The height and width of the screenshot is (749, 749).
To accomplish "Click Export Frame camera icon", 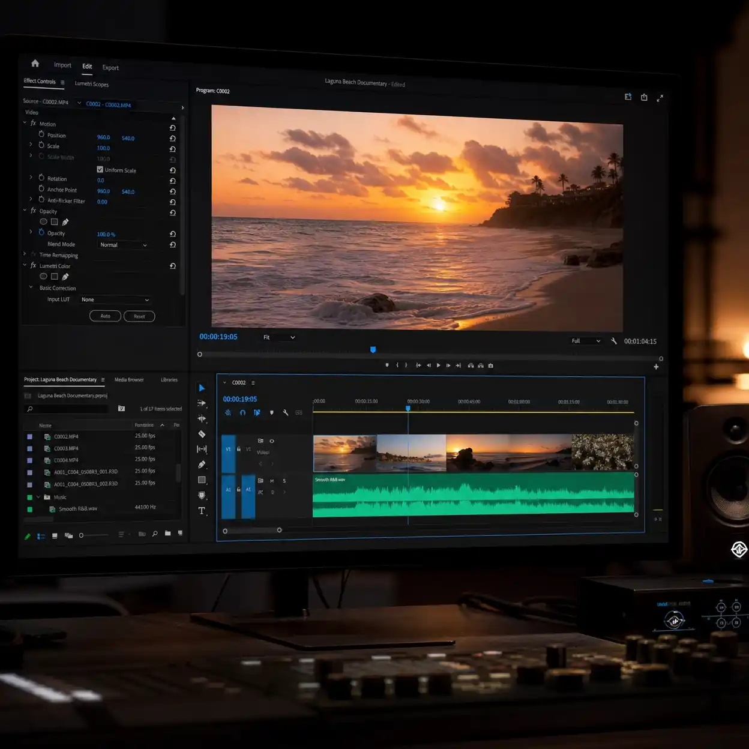I will [491, 365].
